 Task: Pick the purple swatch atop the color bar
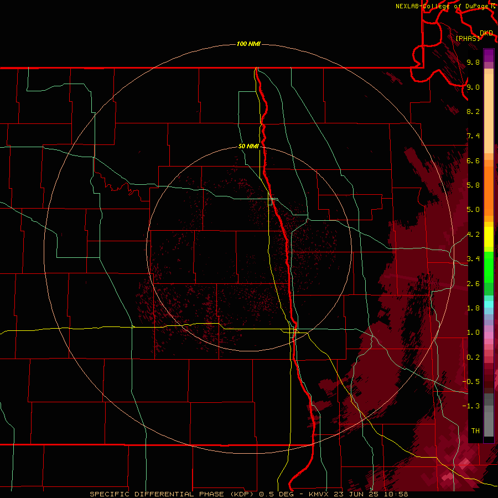pyautogui.click(x=489, y=55)
